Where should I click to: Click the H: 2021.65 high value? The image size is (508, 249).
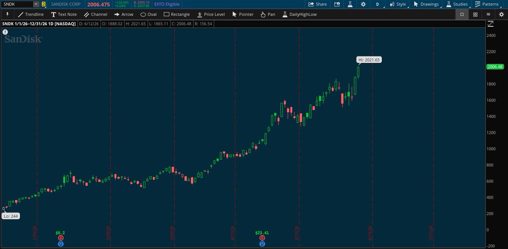coord(136,24)
